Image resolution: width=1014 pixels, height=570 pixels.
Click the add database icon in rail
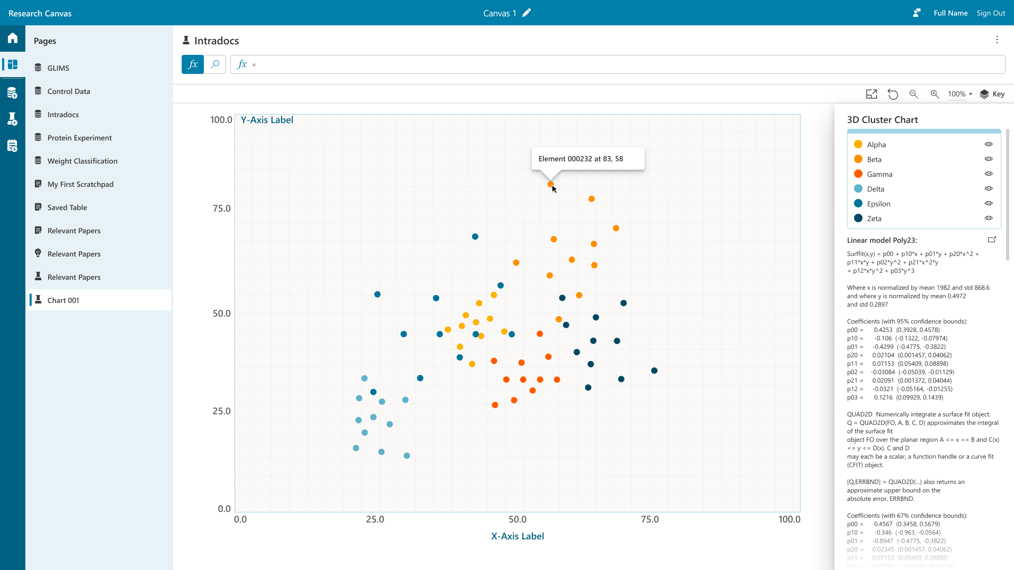tap(13, 93)
